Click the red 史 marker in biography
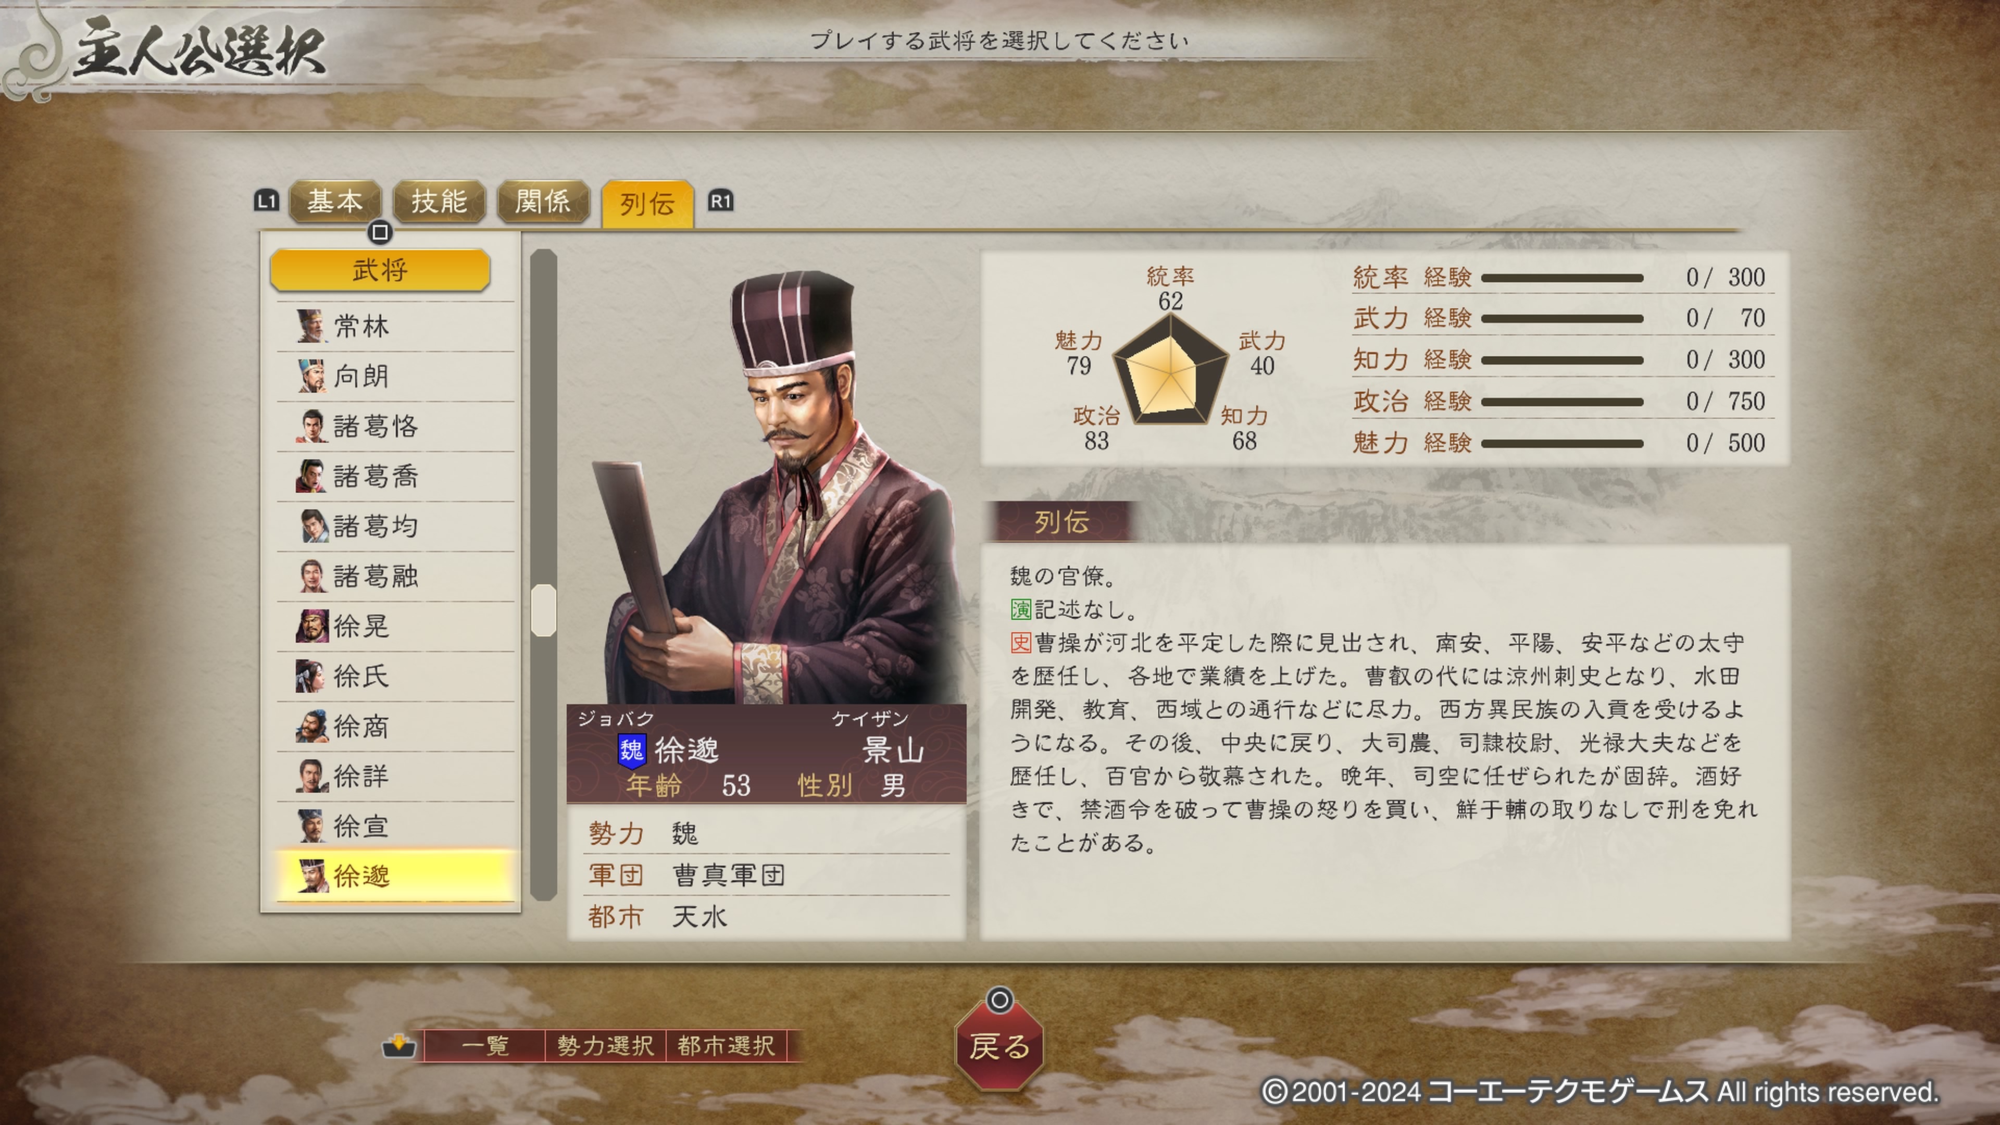2000x1125 pixels. (x=1020, y=643)
